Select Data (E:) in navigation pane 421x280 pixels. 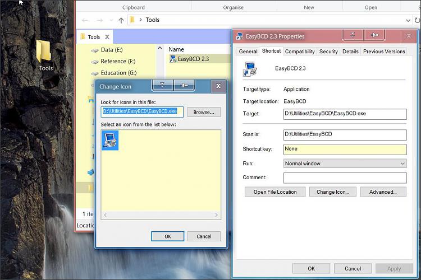click(x=112, y=50)
